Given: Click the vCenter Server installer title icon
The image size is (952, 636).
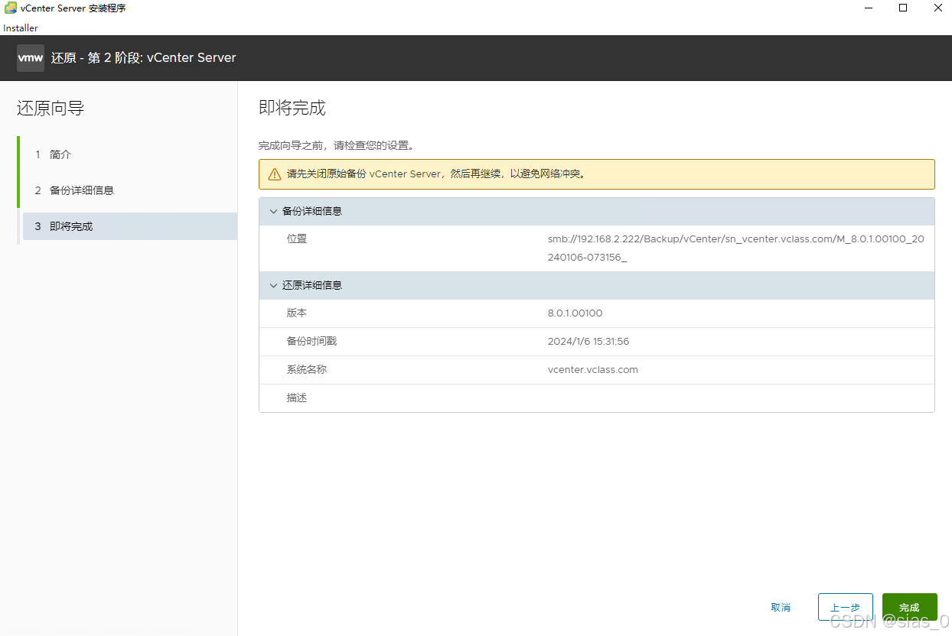Looking at the screenshot, I should (10, 8).
